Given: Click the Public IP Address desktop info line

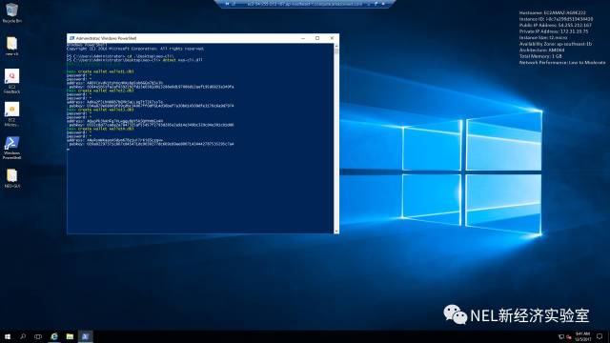Looking at the screenshot, I should [x=555, y=26].
